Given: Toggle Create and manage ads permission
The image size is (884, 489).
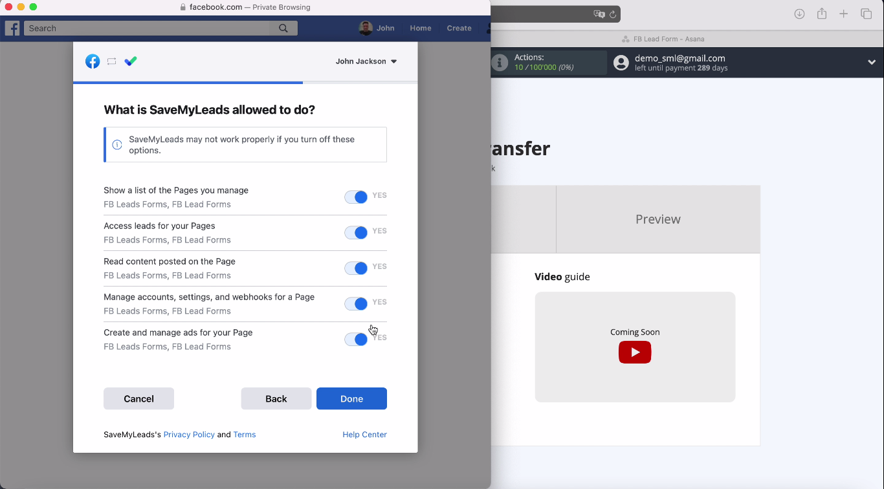Looking at the screenshot, I should 356,340.
